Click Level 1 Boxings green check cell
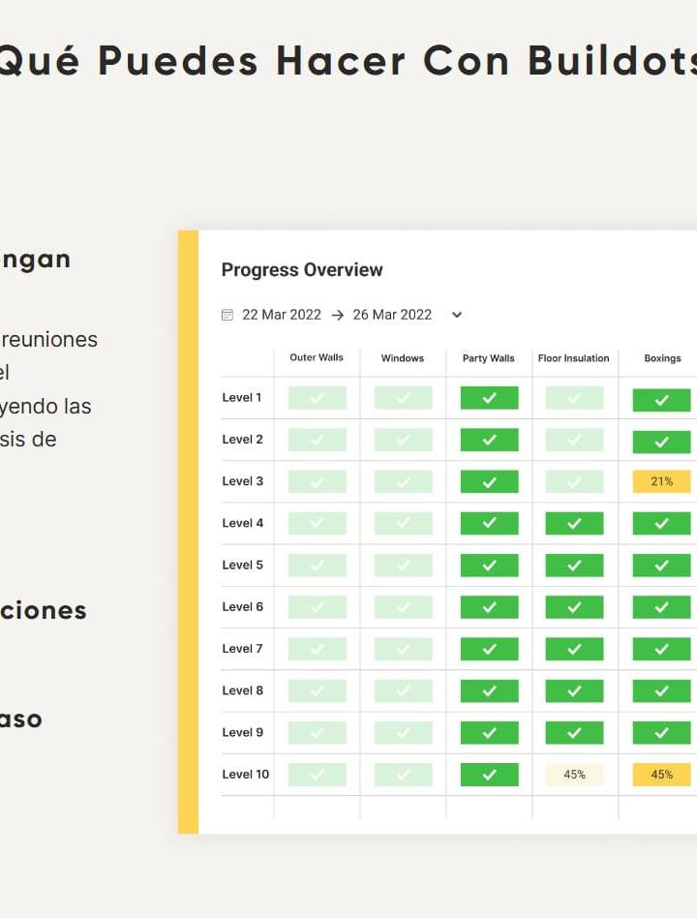 (661, 401)
